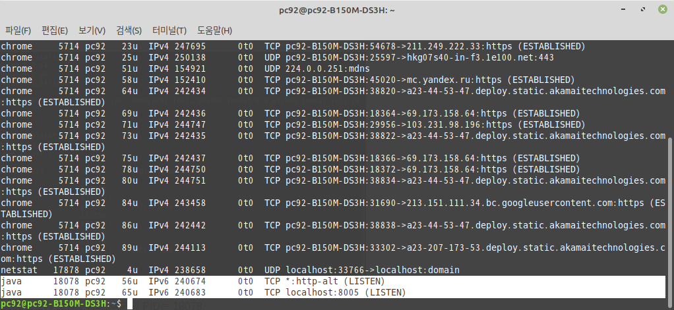Click the chrome line with port 38820
The image size is (674, 310).
(x=334, y=97)
